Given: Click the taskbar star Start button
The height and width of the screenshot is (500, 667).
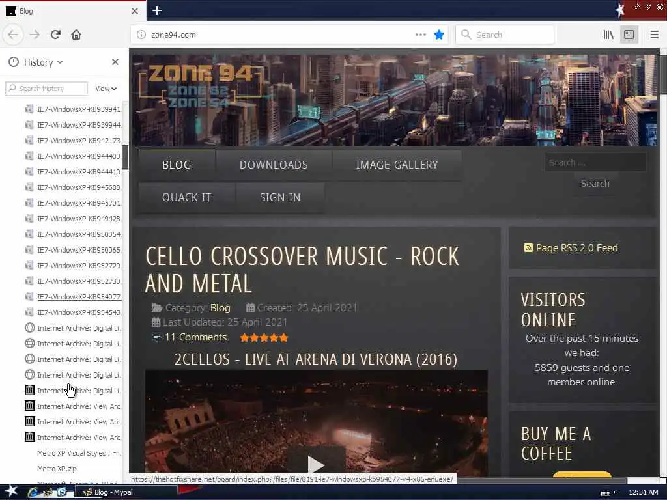Looking at the screenshot, I should click(11, 491).
